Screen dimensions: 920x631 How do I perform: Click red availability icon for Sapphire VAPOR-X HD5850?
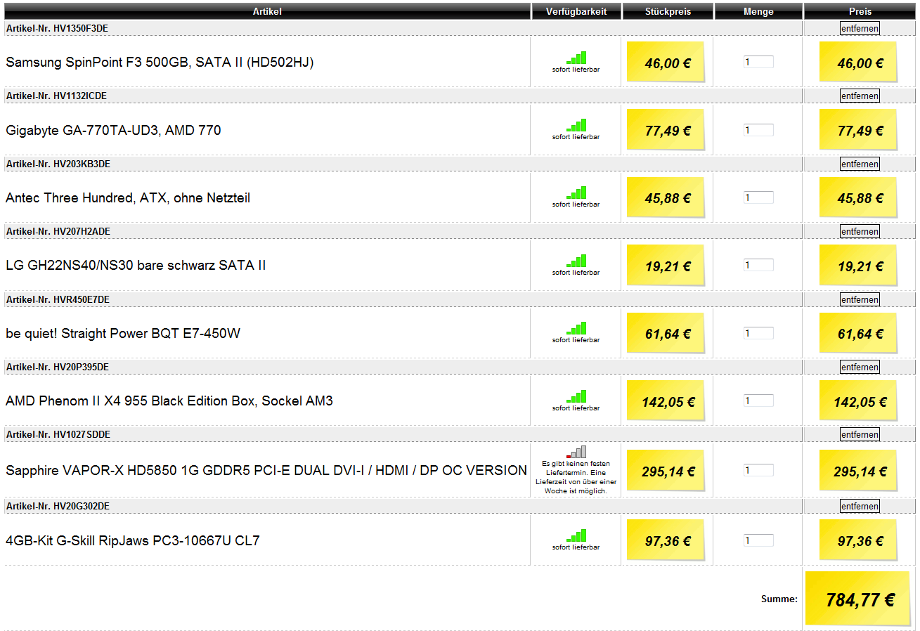(x=576, y=452)
